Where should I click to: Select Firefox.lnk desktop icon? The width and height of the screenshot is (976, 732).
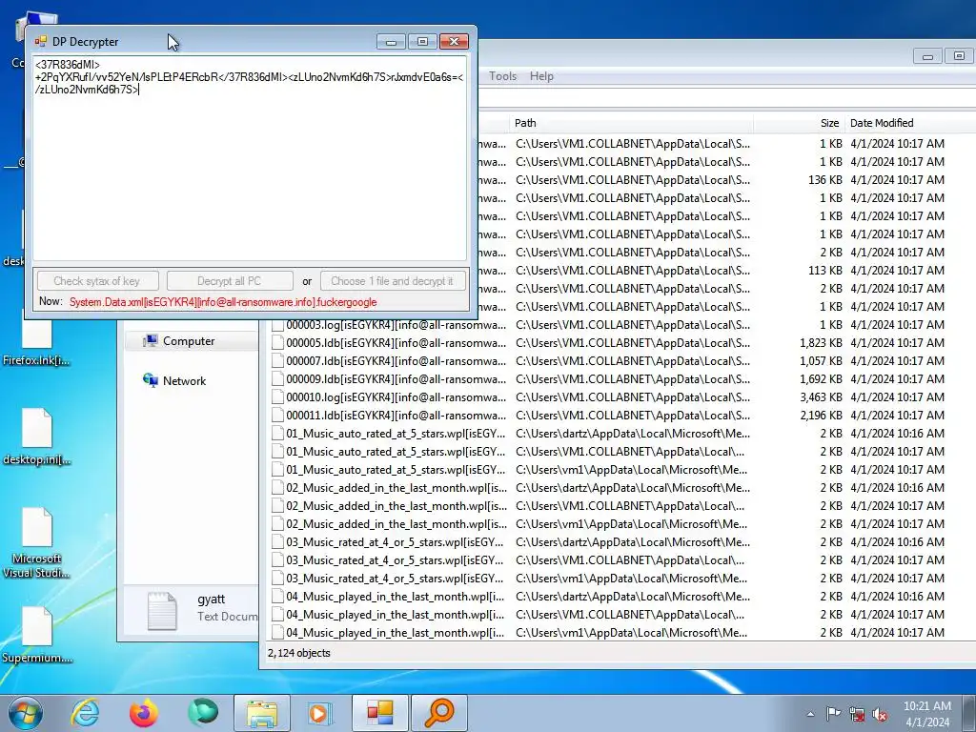click(x=37, y=339)
